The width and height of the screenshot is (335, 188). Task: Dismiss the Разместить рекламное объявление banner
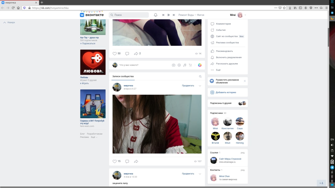coord(245,81)
